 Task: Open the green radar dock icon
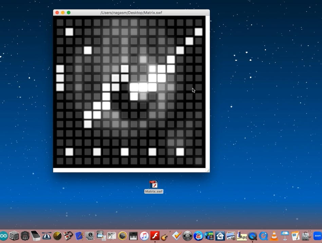tap(57, 236)
